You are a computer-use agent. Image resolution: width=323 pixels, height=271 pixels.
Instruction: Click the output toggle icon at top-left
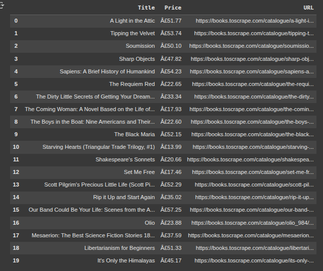pos(2,6)
